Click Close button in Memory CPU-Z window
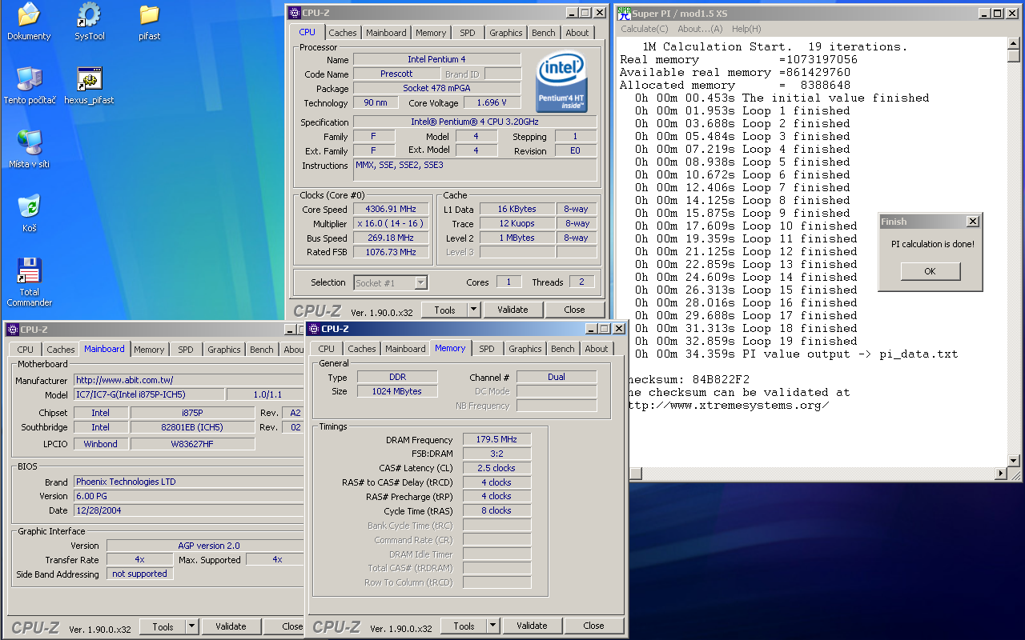This screenshot has height=640, width=1025. pos(593,626)
